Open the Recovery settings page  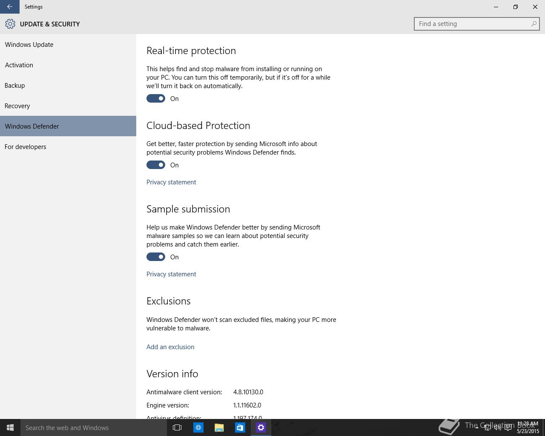pyautogui.click(x=68, y=106)
